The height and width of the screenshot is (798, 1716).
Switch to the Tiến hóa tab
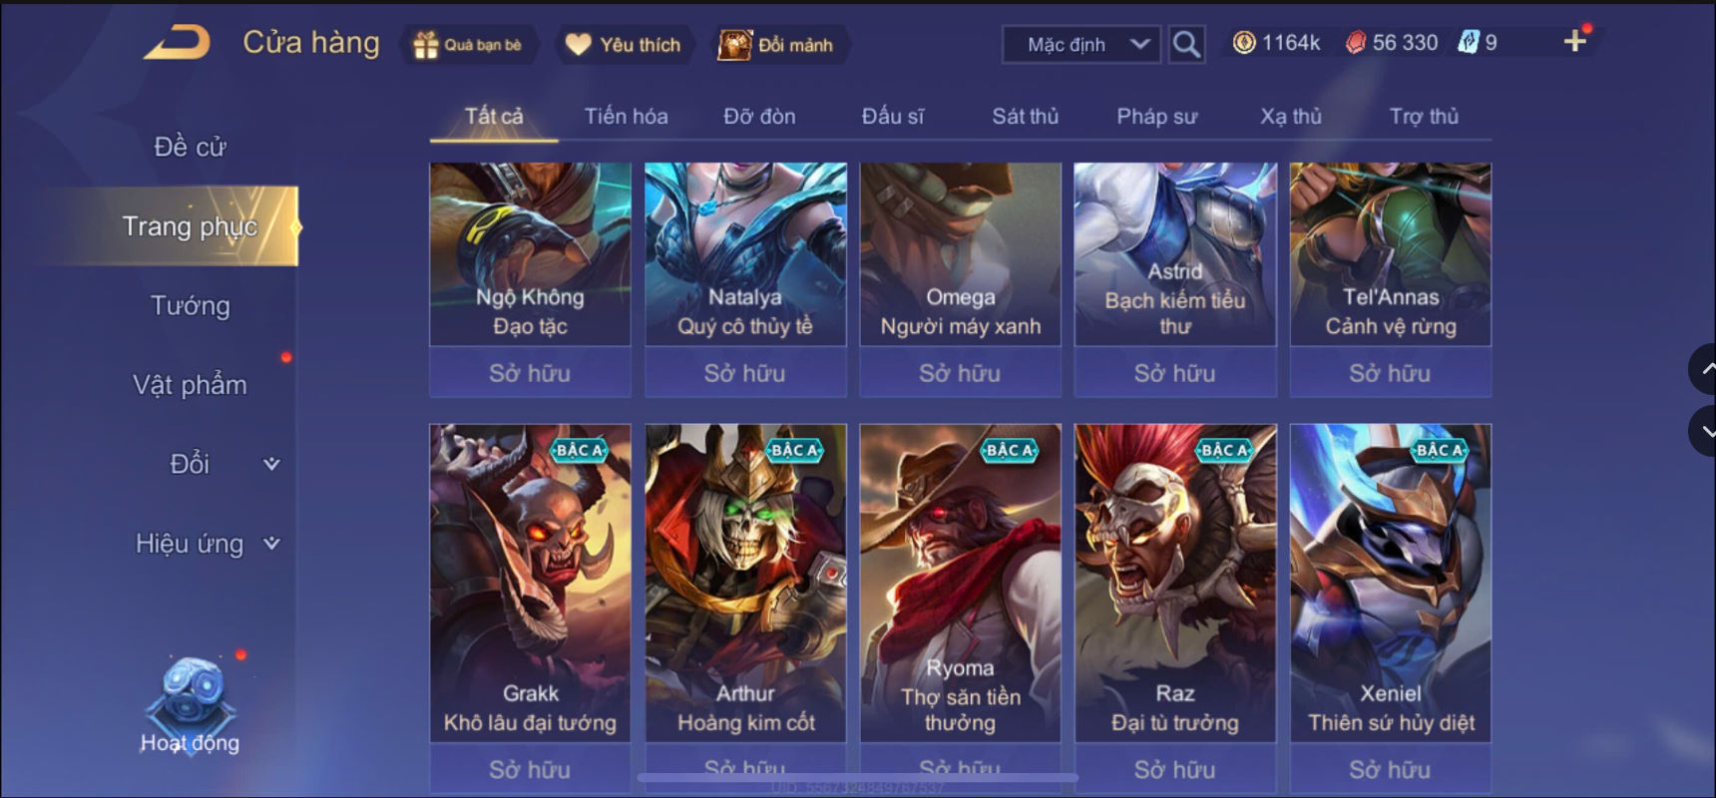626,117
